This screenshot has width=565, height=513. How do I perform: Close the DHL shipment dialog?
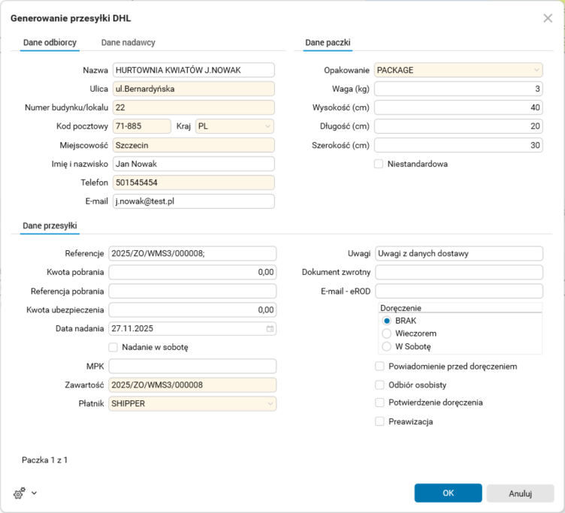pyautogui.click(x=548, y=18)
